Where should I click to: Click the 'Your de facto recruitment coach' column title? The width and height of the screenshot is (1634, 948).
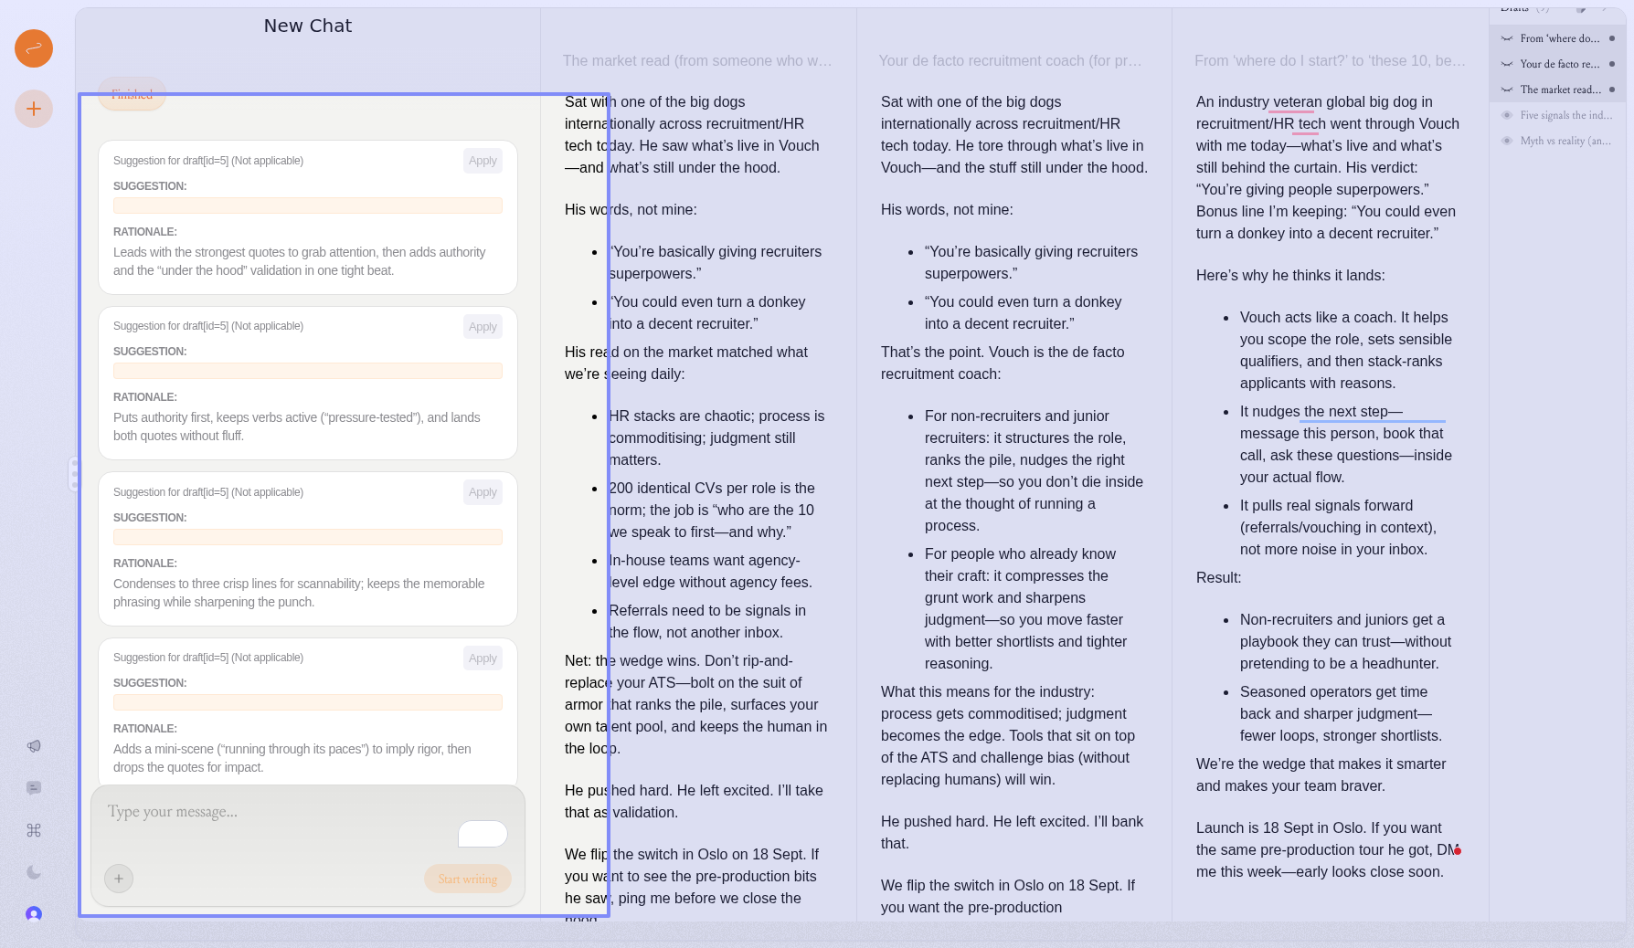1010,61
